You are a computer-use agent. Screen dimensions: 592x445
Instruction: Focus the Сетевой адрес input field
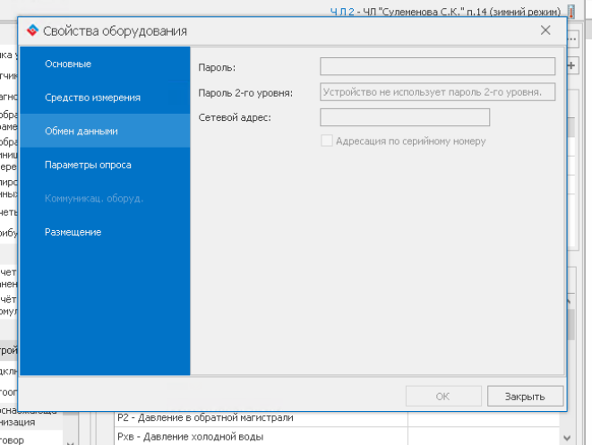(x=405, y=117)
